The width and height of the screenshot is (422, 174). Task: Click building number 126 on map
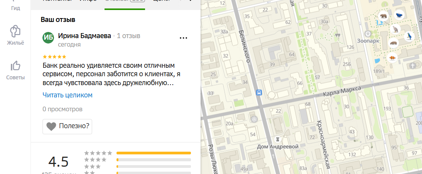tap(350, 47)
